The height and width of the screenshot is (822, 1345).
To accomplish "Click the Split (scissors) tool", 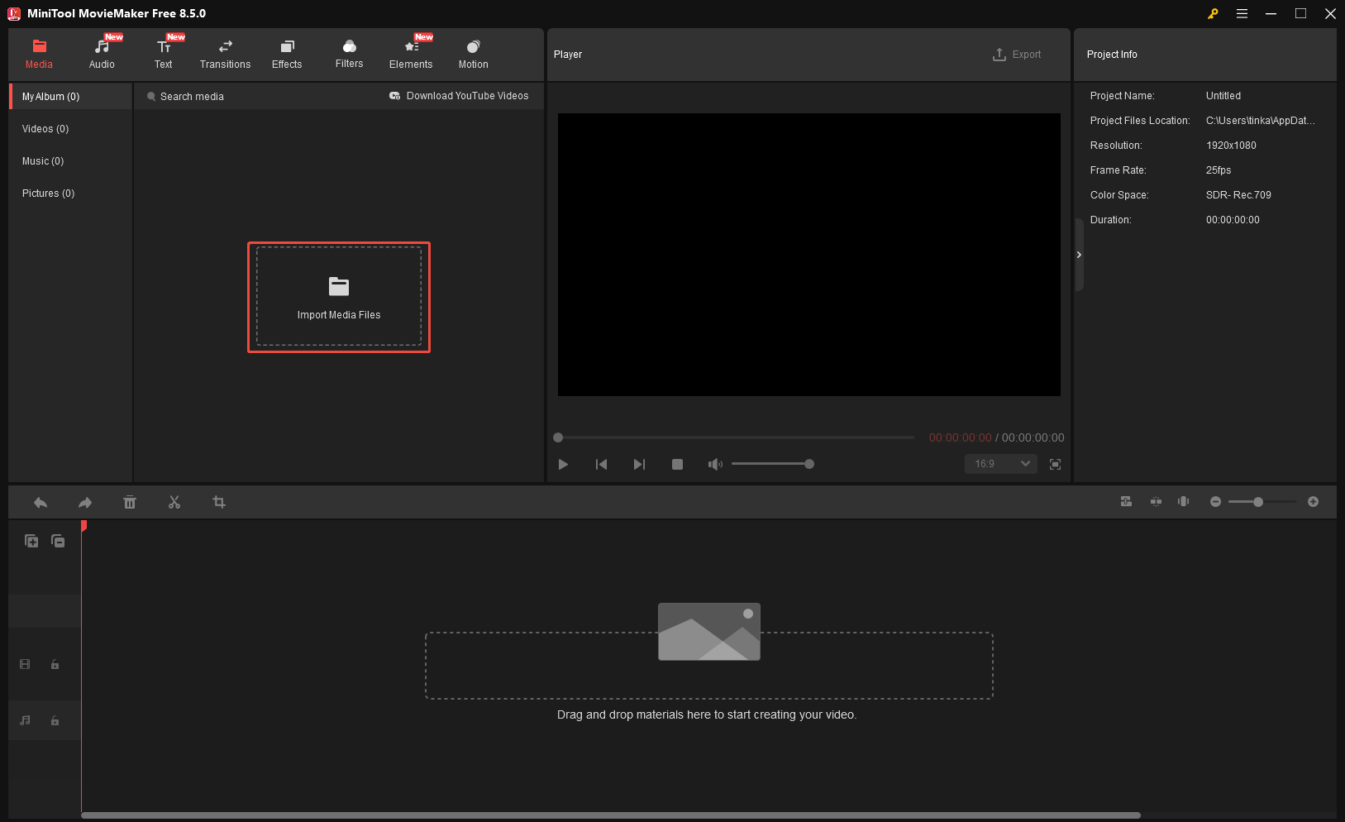I will coord(174,502).
